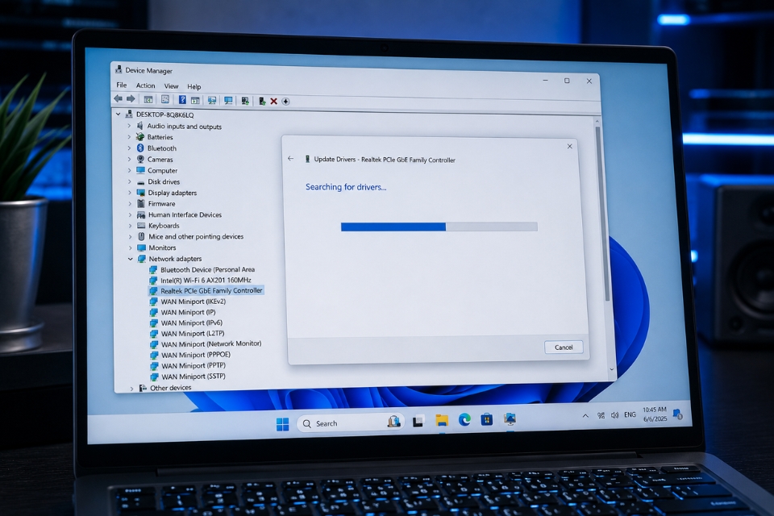Expand the Display adapters category
The width and height of the screenshot is (774, 516).
coord(131,193)
